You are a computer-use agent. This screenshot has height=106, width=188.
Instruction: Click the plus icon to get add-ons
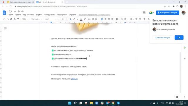pos(185,59)
